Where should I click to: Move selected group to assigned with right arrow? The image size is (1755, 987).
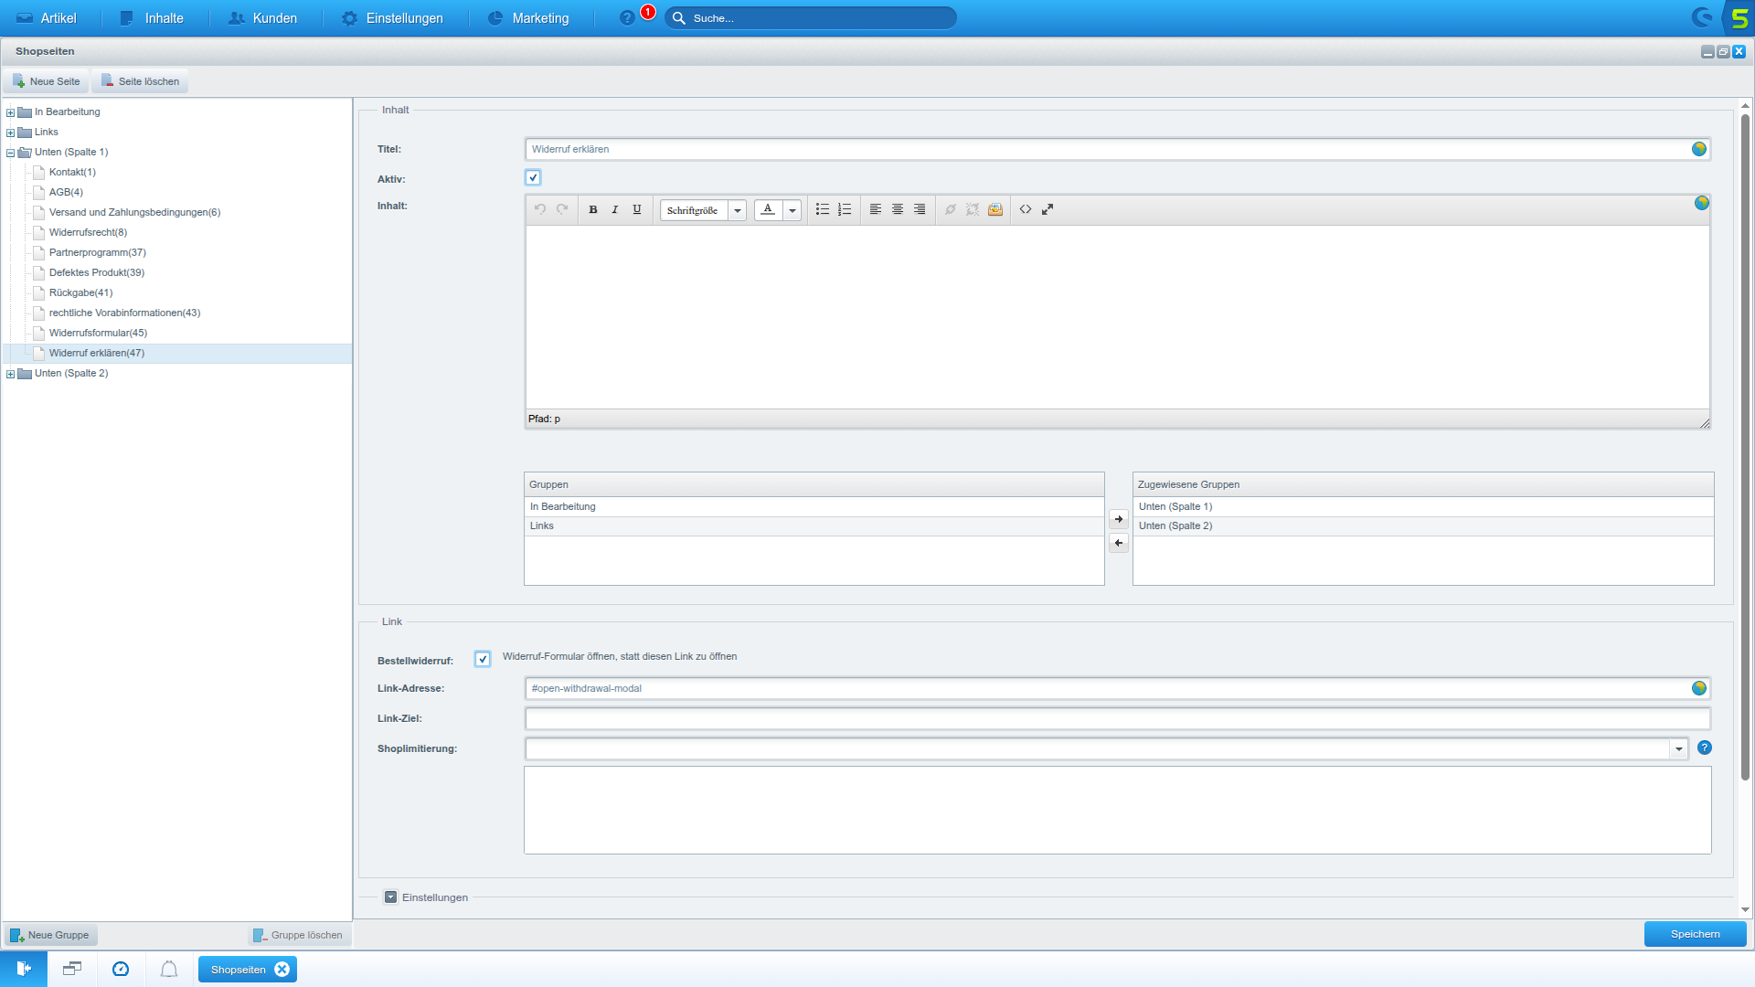1119,519
